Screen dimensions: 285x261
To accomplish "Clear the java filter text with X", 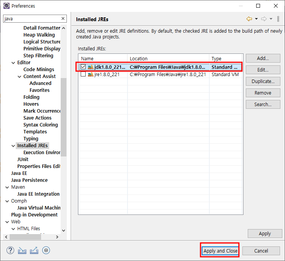I will [x=63, y=18].
